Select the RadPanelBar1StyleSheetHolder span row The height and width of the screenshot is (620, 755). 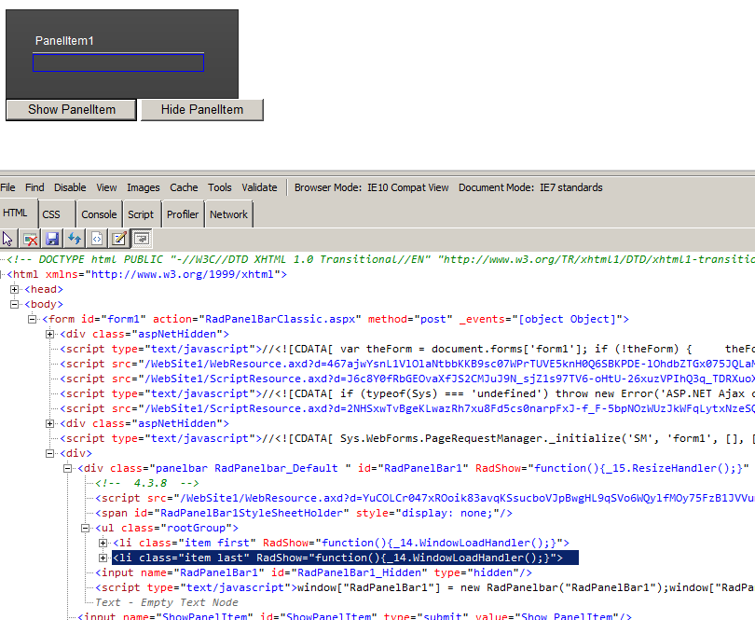pyautogui.click(x=304, y=514)
